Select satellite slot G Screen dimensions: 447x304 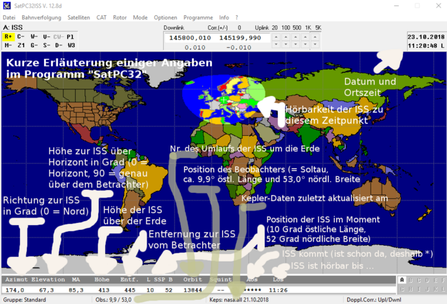point(402,289)
